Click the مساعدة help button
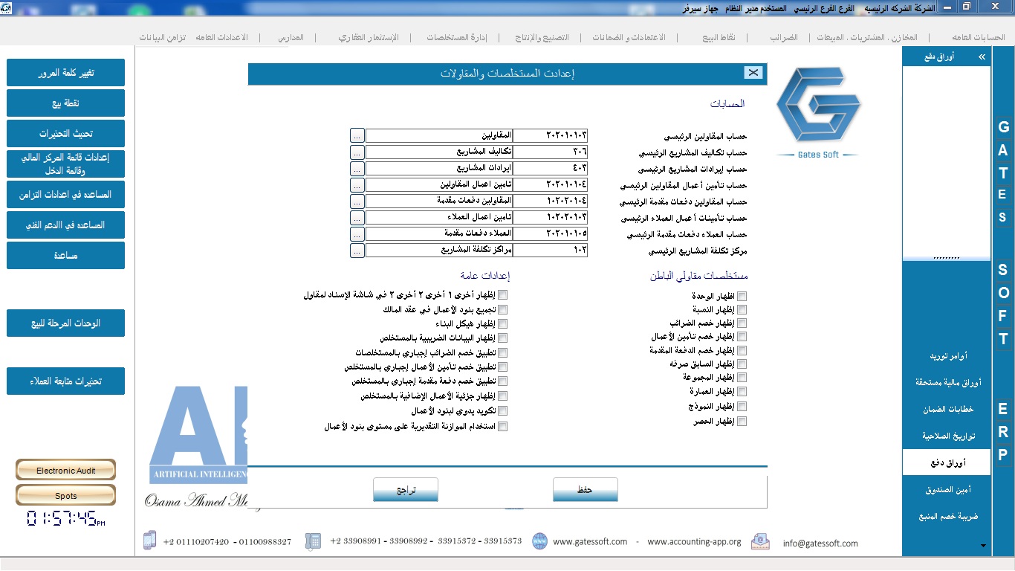The height and width of the screenshot is (571, 1015). pyautogui.click(x=66, y=255)
